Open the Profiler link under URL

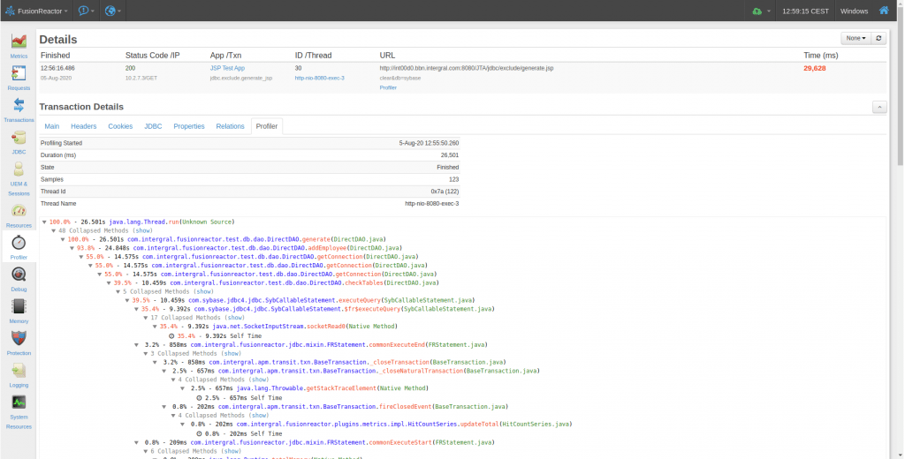click(388, 87)
